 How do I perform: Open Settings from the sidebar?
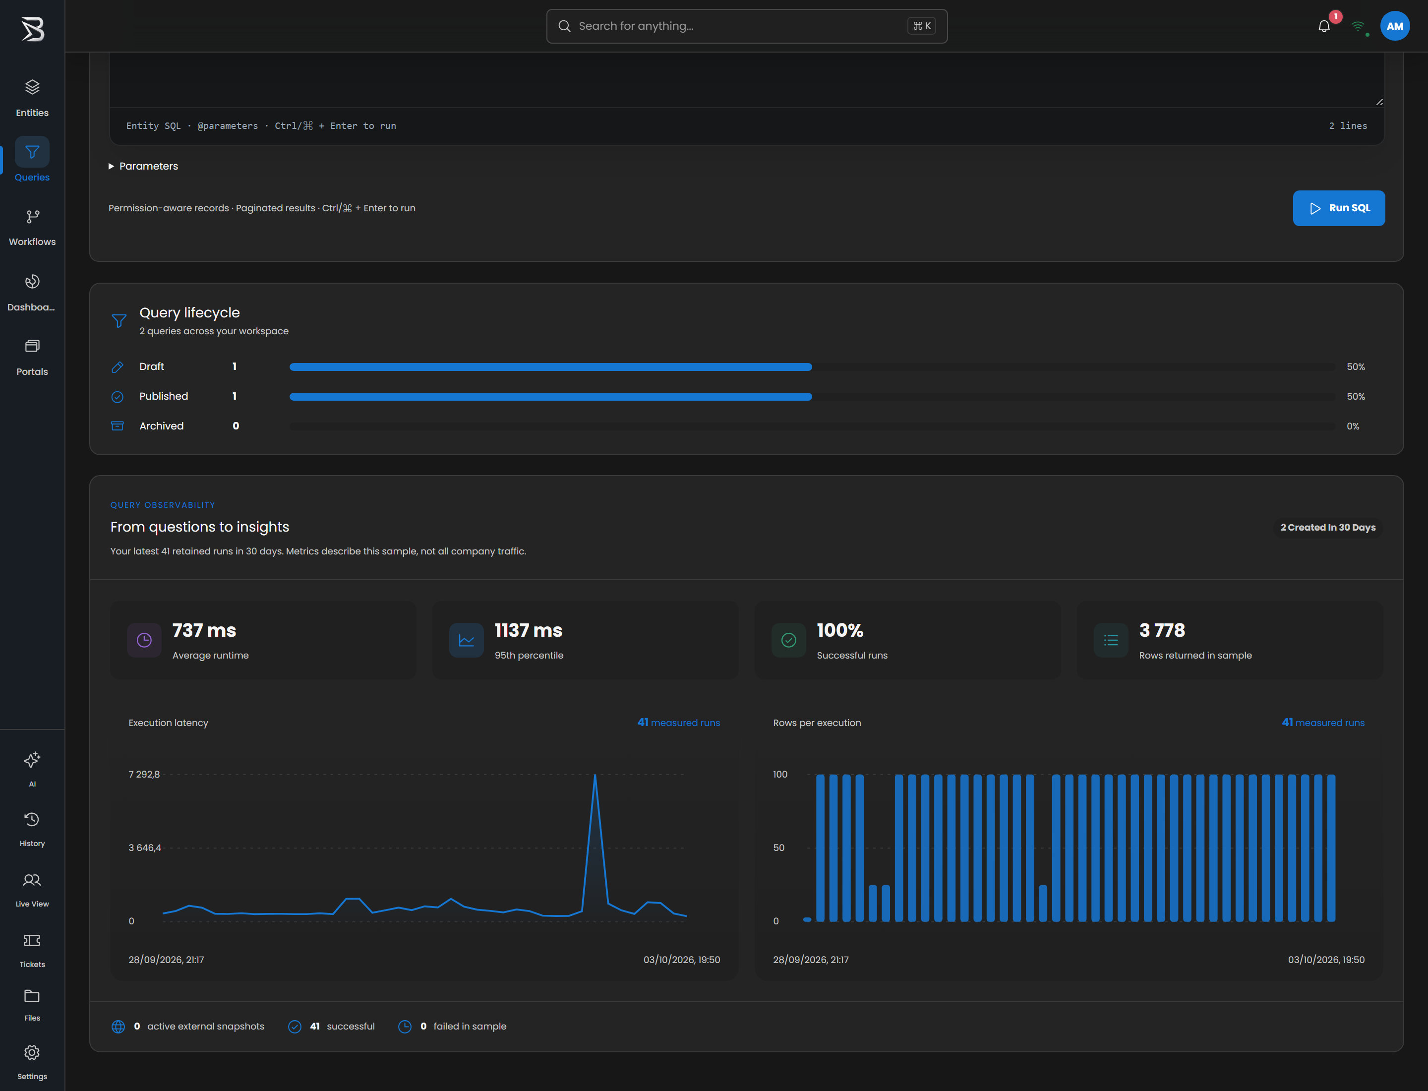(32, 1062)
